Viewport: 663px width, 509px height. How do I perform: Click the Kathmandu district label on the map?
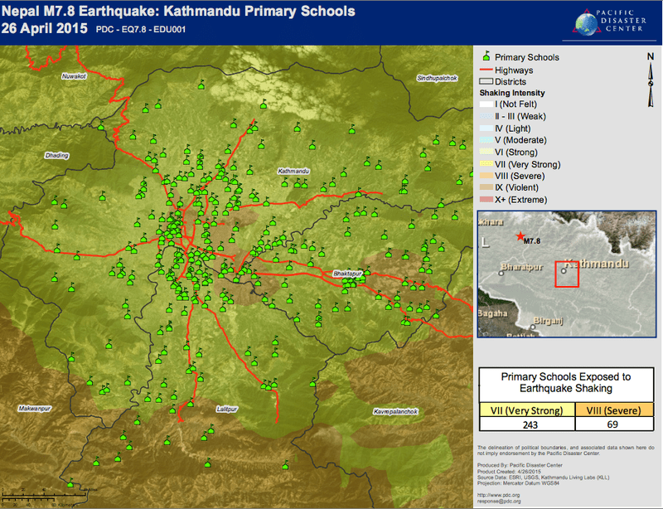pos(293,171)
